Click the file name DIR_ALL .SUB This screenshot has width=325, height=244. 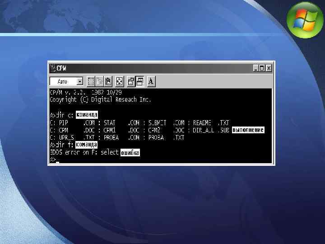[211, 130]
